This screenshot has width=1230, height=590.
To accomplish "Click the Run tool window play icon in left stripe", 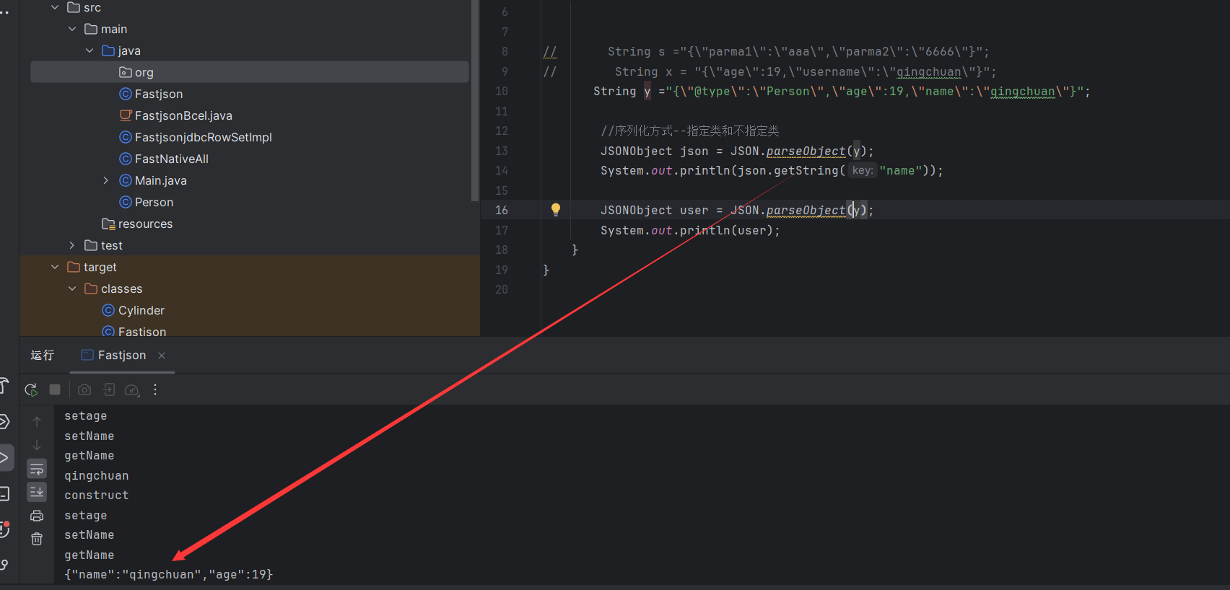I will (x=4, y=457).
